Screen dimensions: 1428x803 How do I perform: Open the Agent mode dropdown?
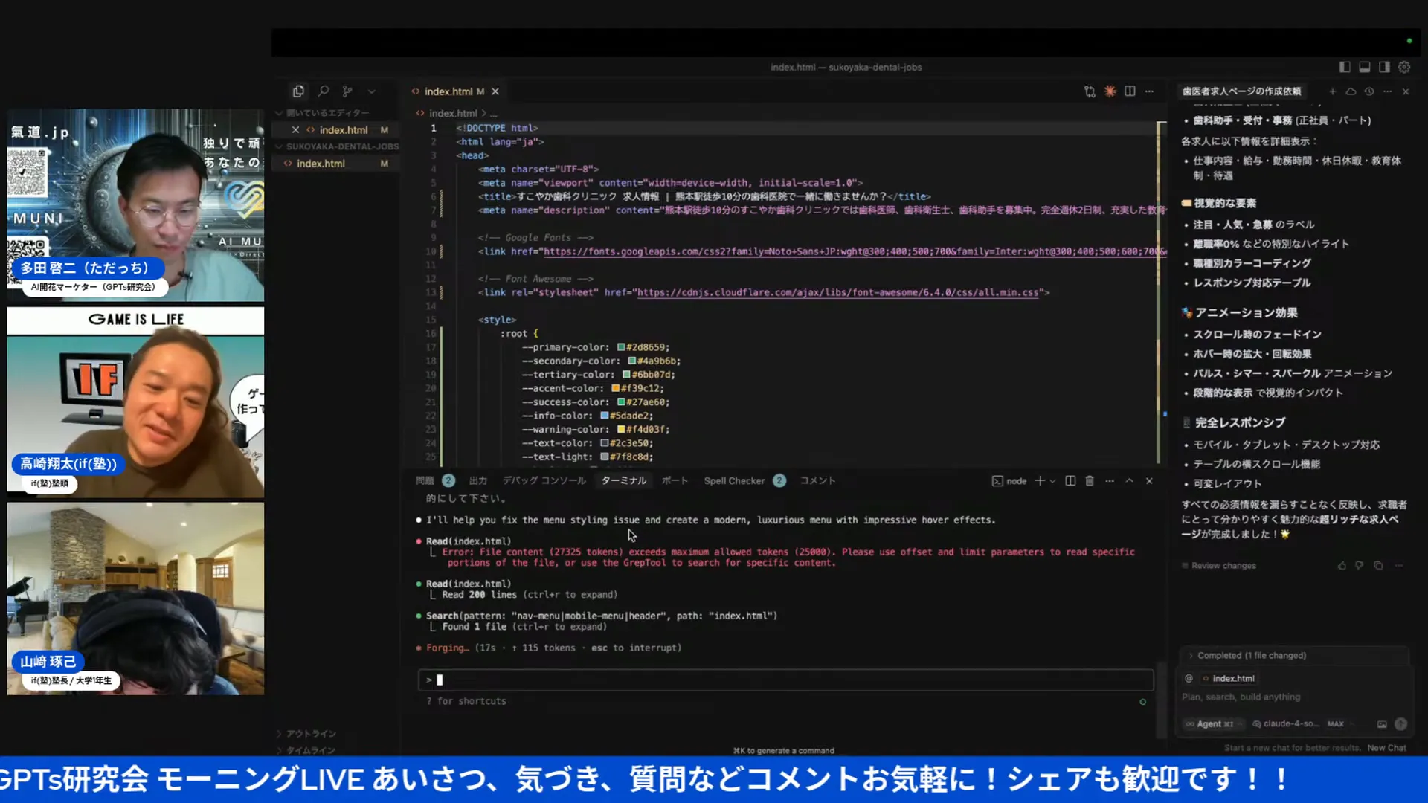1213,724
